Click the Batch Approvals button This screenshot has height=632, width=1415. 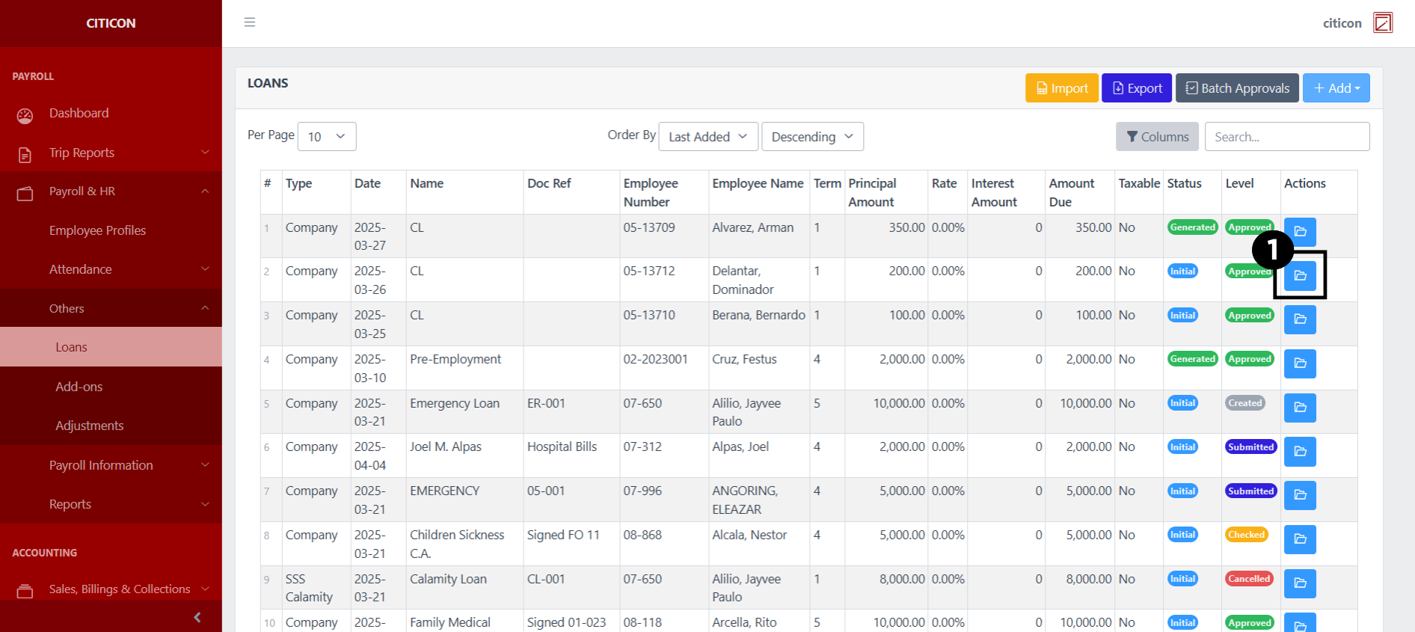[x=1236, y=88]
